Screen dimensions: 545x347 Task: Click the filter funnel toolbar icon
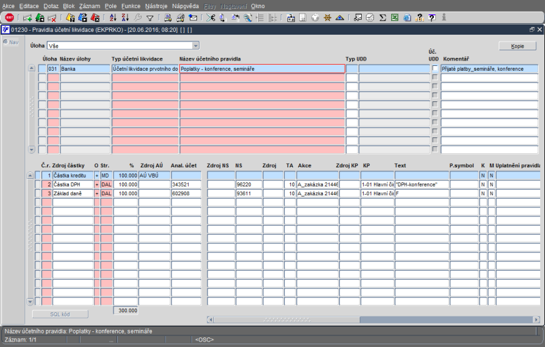[x=150, y=18]
